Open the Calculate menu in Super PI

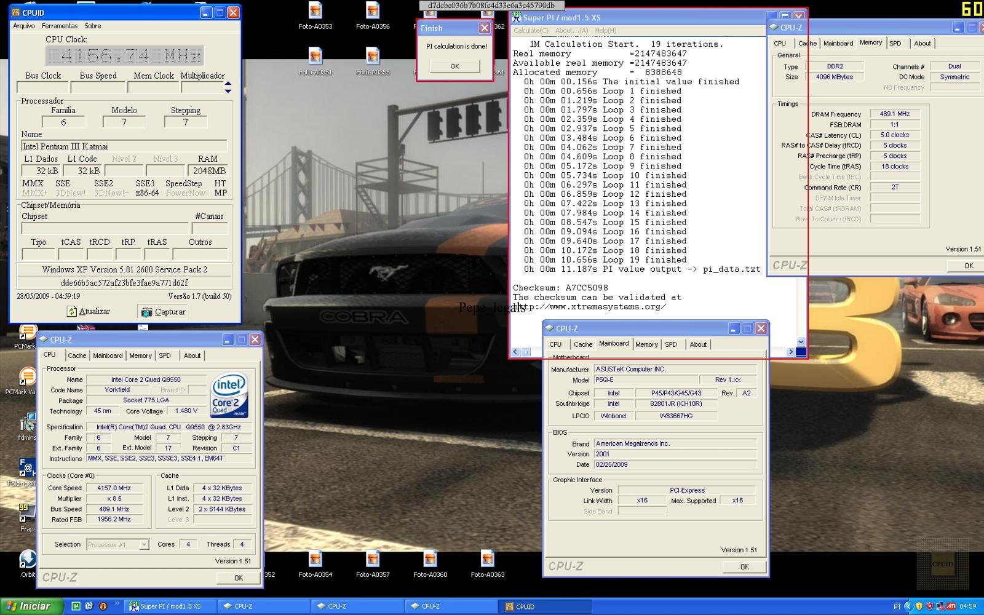point(531,30)
